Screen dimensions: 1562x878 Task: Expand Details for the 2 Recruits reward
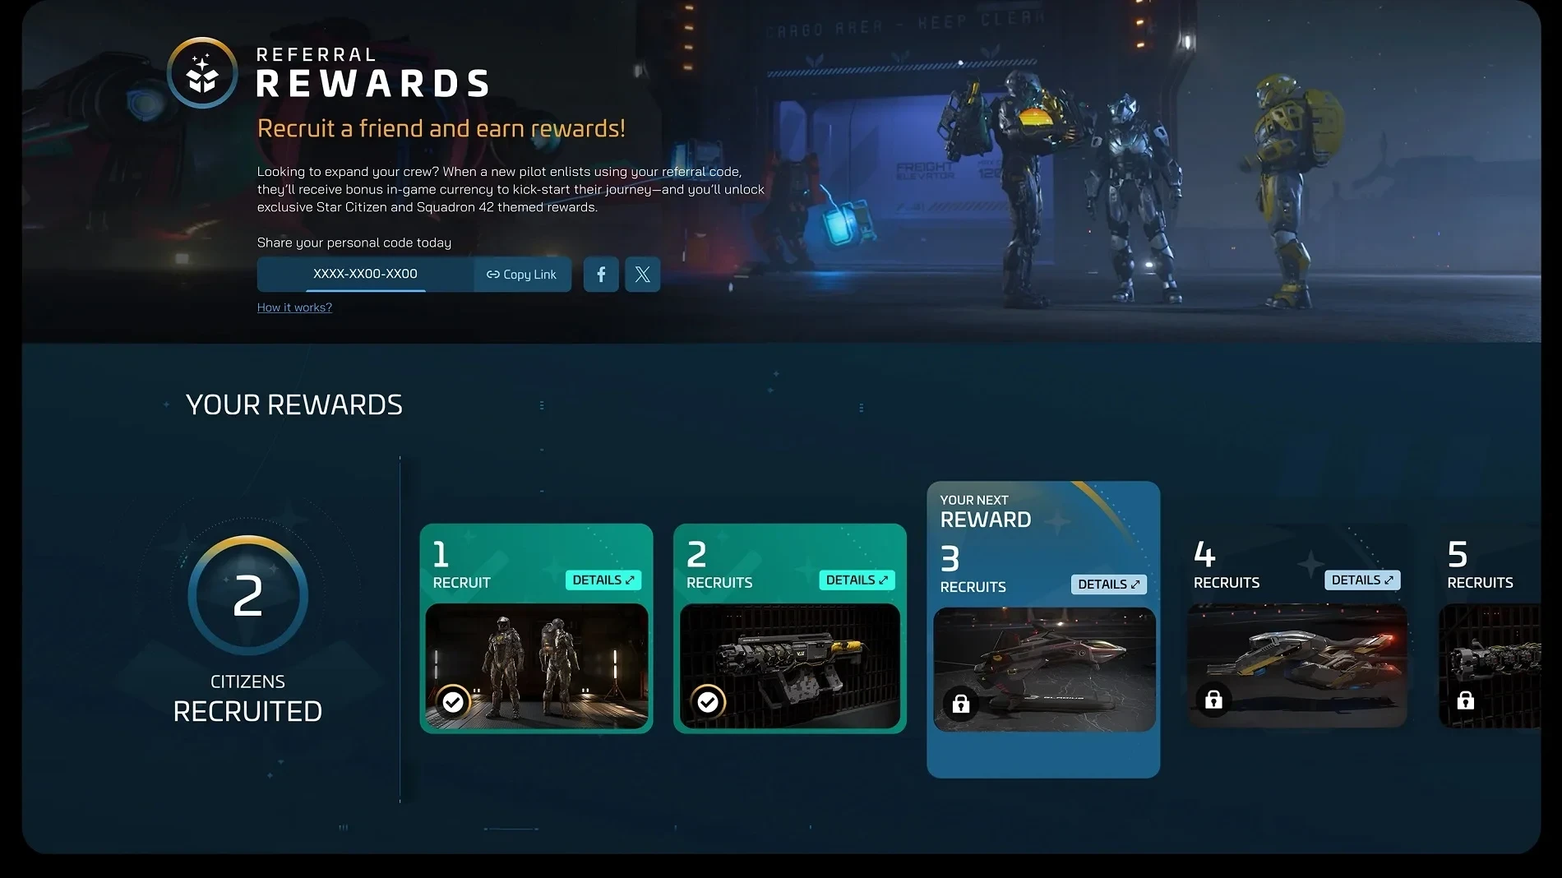point(857,580)
